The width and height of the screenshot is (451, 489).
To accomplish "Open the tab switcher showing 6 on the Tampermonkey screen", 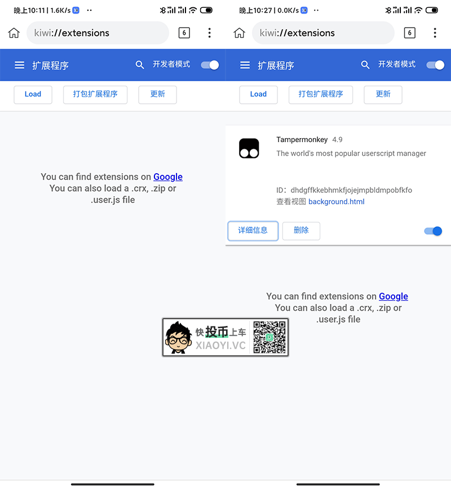I will [x=410, y=33].
